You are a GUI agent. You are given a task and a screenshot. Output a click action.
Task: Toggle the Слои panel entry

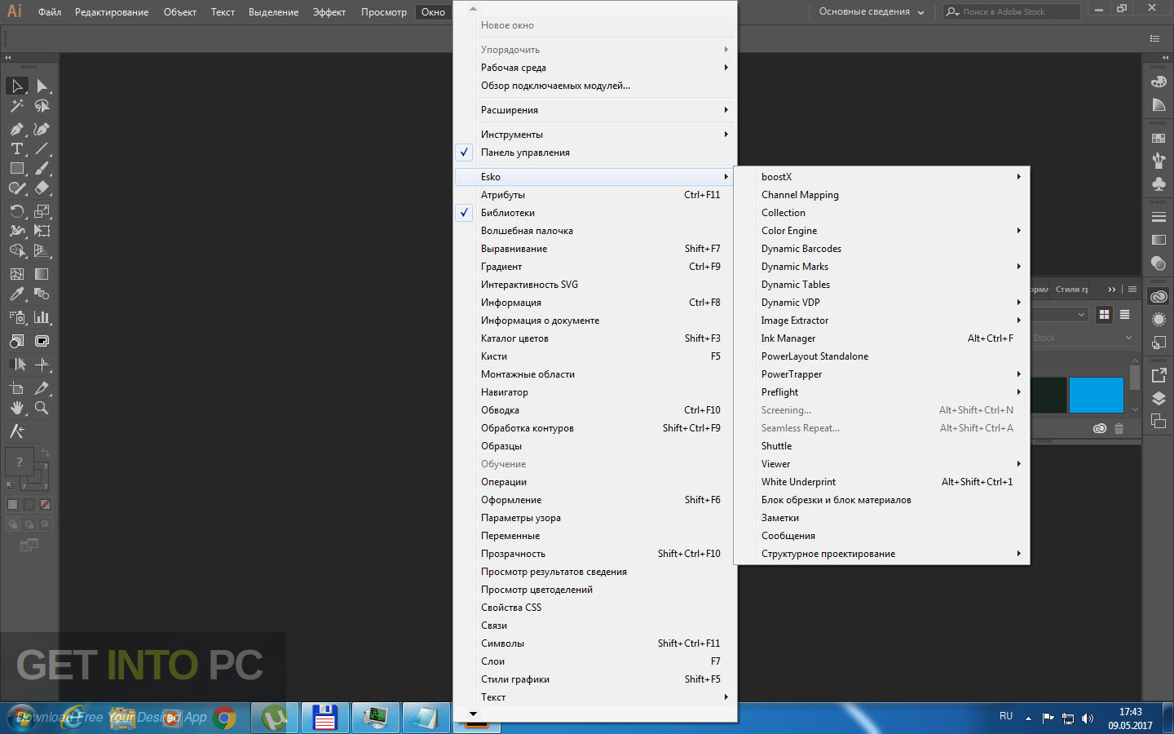(x=493, y=661)
